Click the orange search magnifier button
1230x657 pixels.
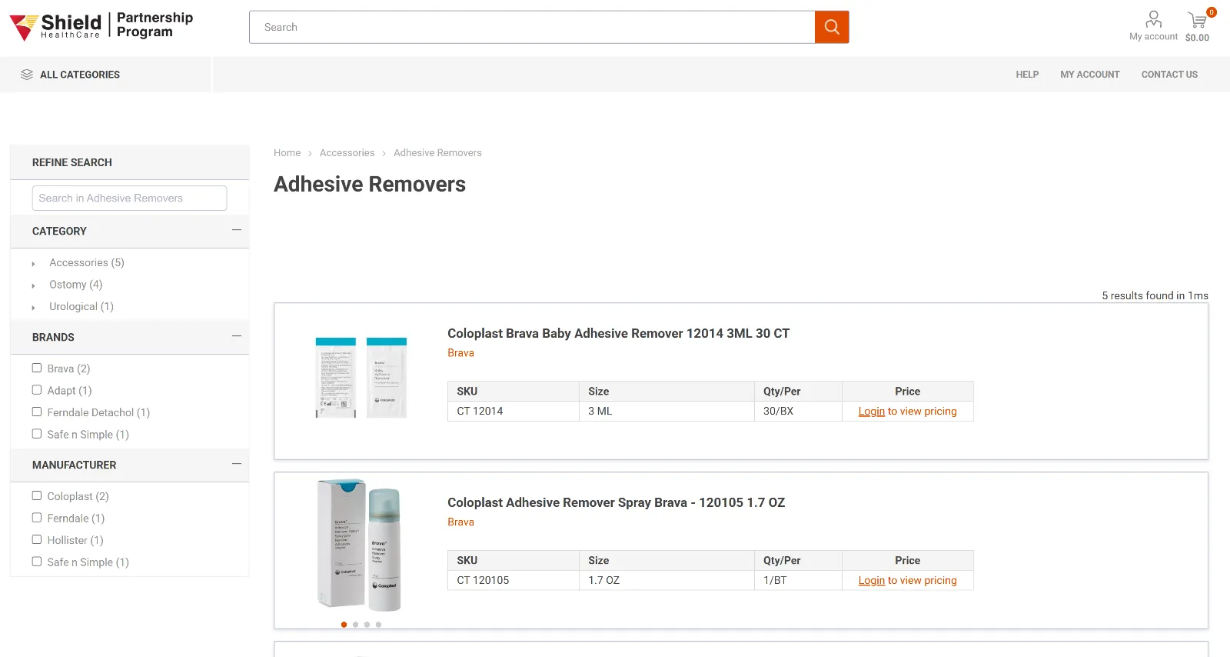tap(832, 27)
